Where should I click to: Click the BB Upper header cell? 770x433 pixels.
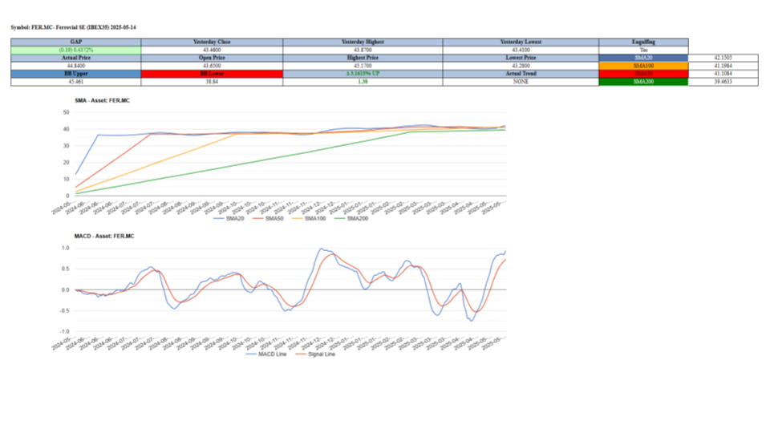coord(75,74)
